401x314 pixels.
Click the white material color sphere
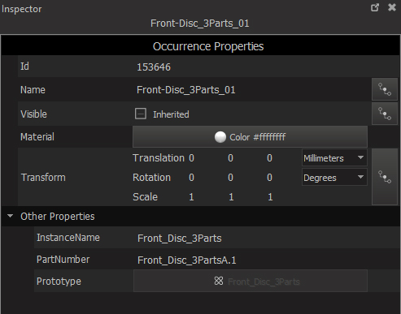220,137
